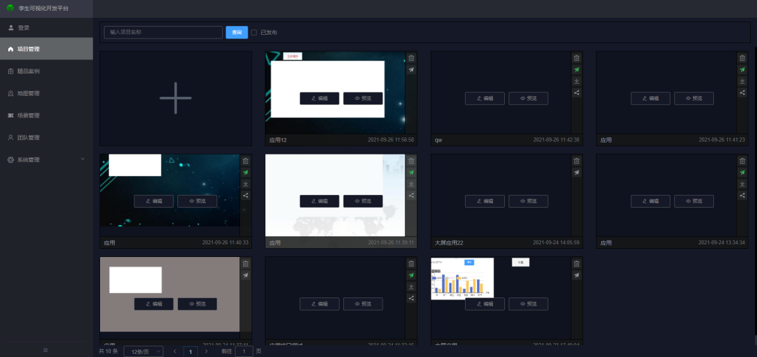The image size is (757, 357).
Task: Click publish paper-plane icon on 大屏应用22 card
Action: [576, 172]
